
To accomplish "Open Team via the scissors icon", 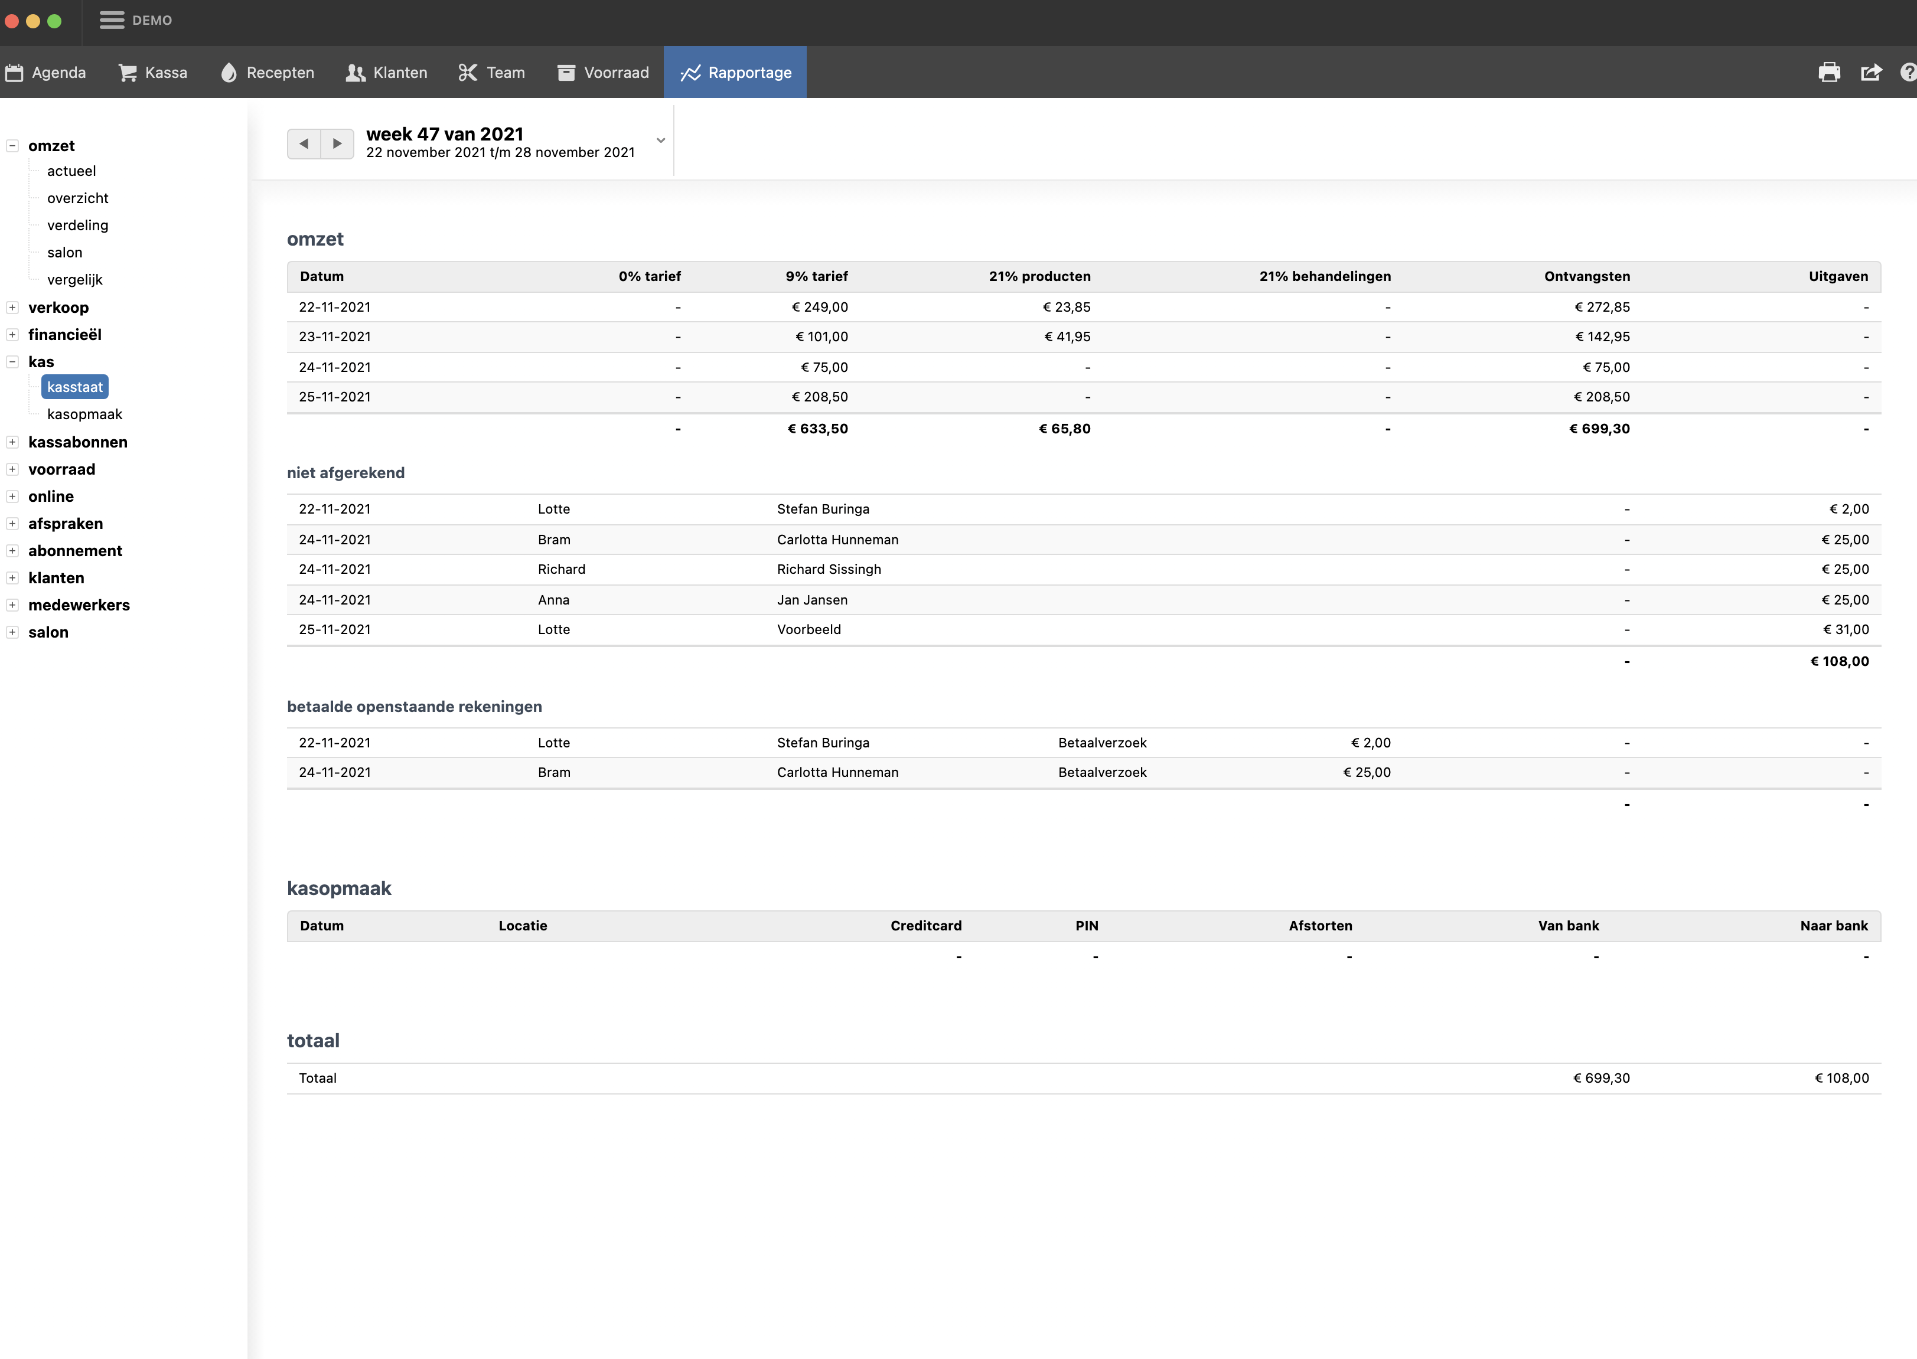I will [467, 73].
